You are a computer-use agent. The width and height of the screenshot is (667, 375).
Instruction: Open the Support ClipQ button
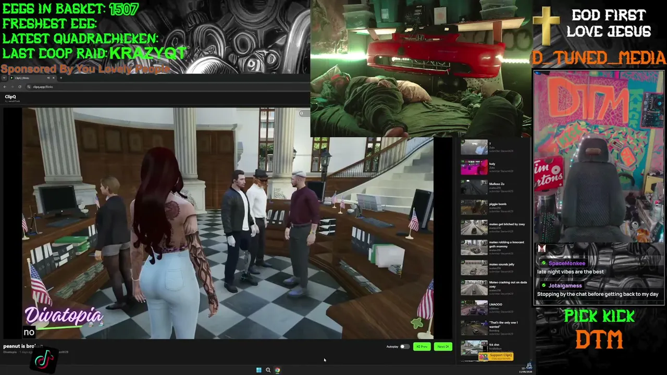(496, 356)
